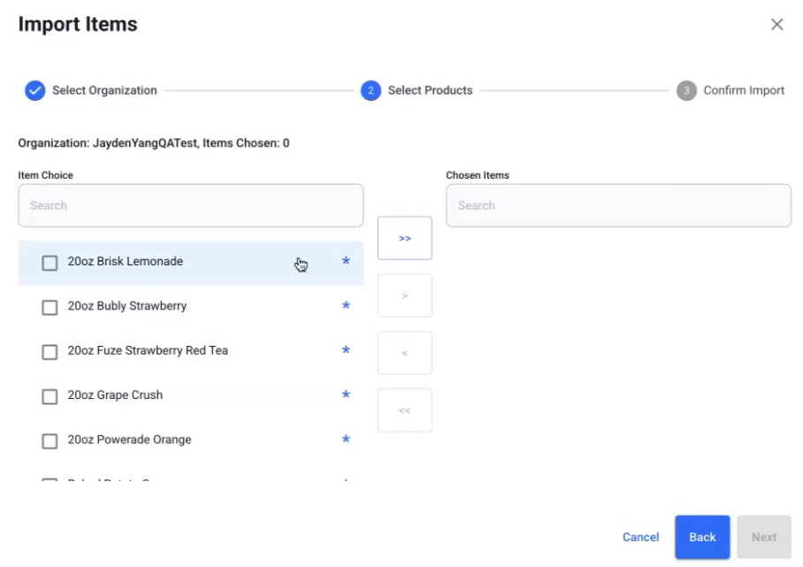The image size is (803, 567).
Task: Enable the 20oz Bubly Strawberry checkbox
Action: pyautogui.click(x=50, y=307)
